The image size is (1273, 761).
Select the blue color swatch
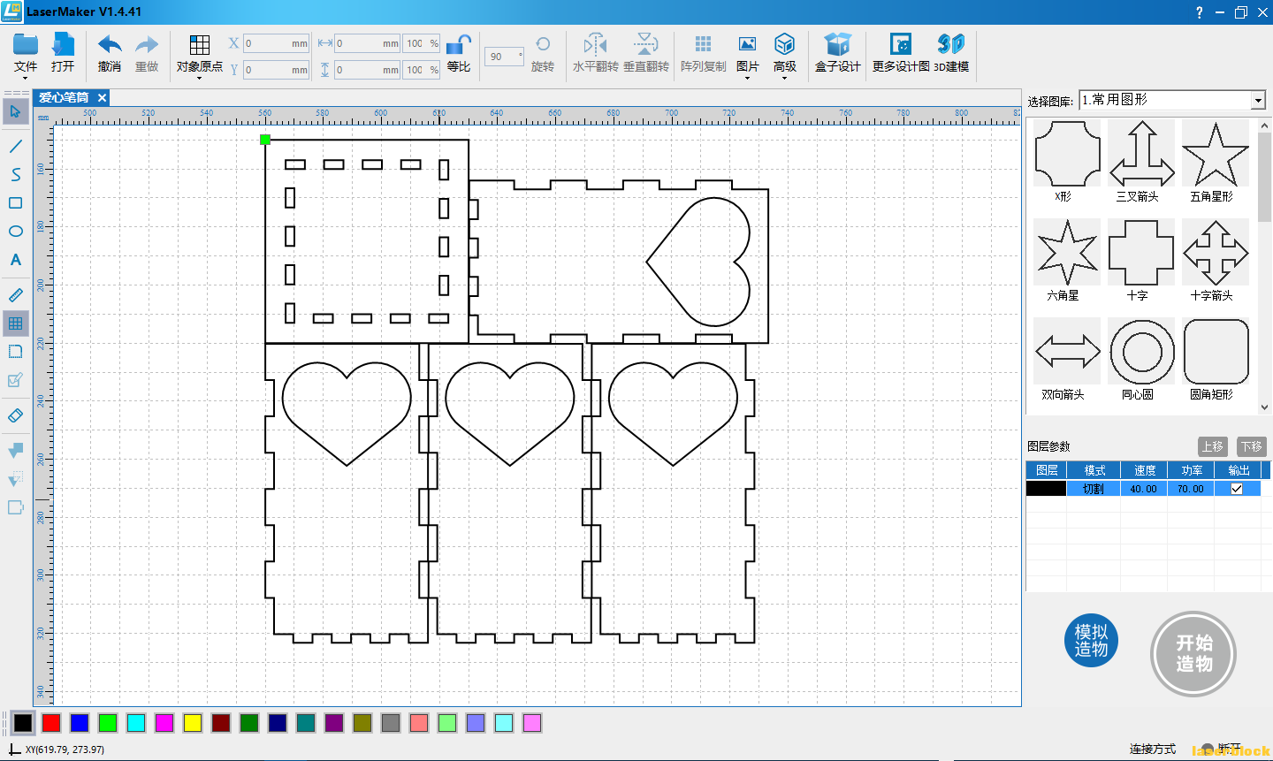pyautogui.click(x=80, y=723)
